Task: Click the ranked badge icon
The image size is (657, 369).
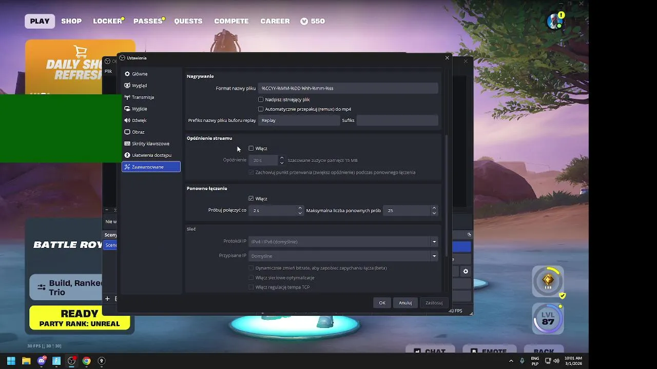Action: (x=548, y=281)
